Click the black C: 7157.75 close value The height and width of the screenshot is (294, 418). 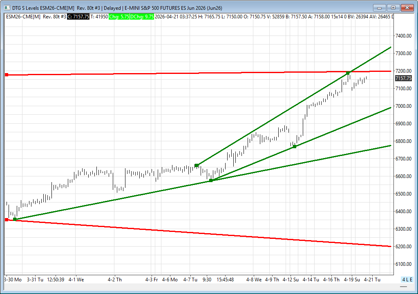click(78, 16)
